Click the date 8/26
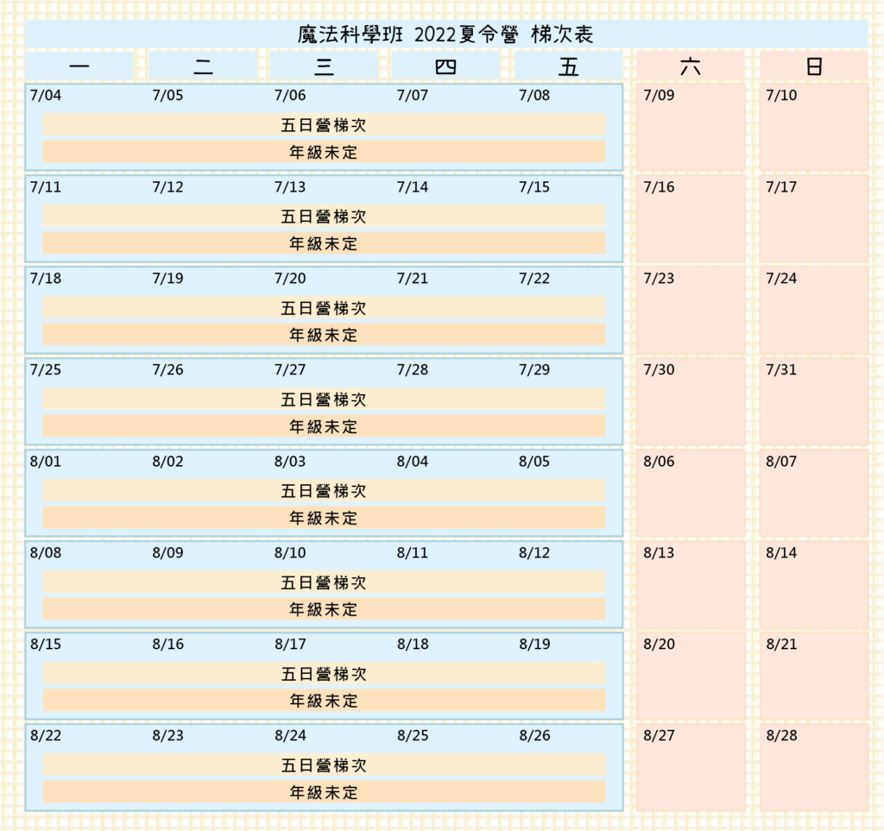The width and height of the screenshot is (884, 831). point(534,735)
